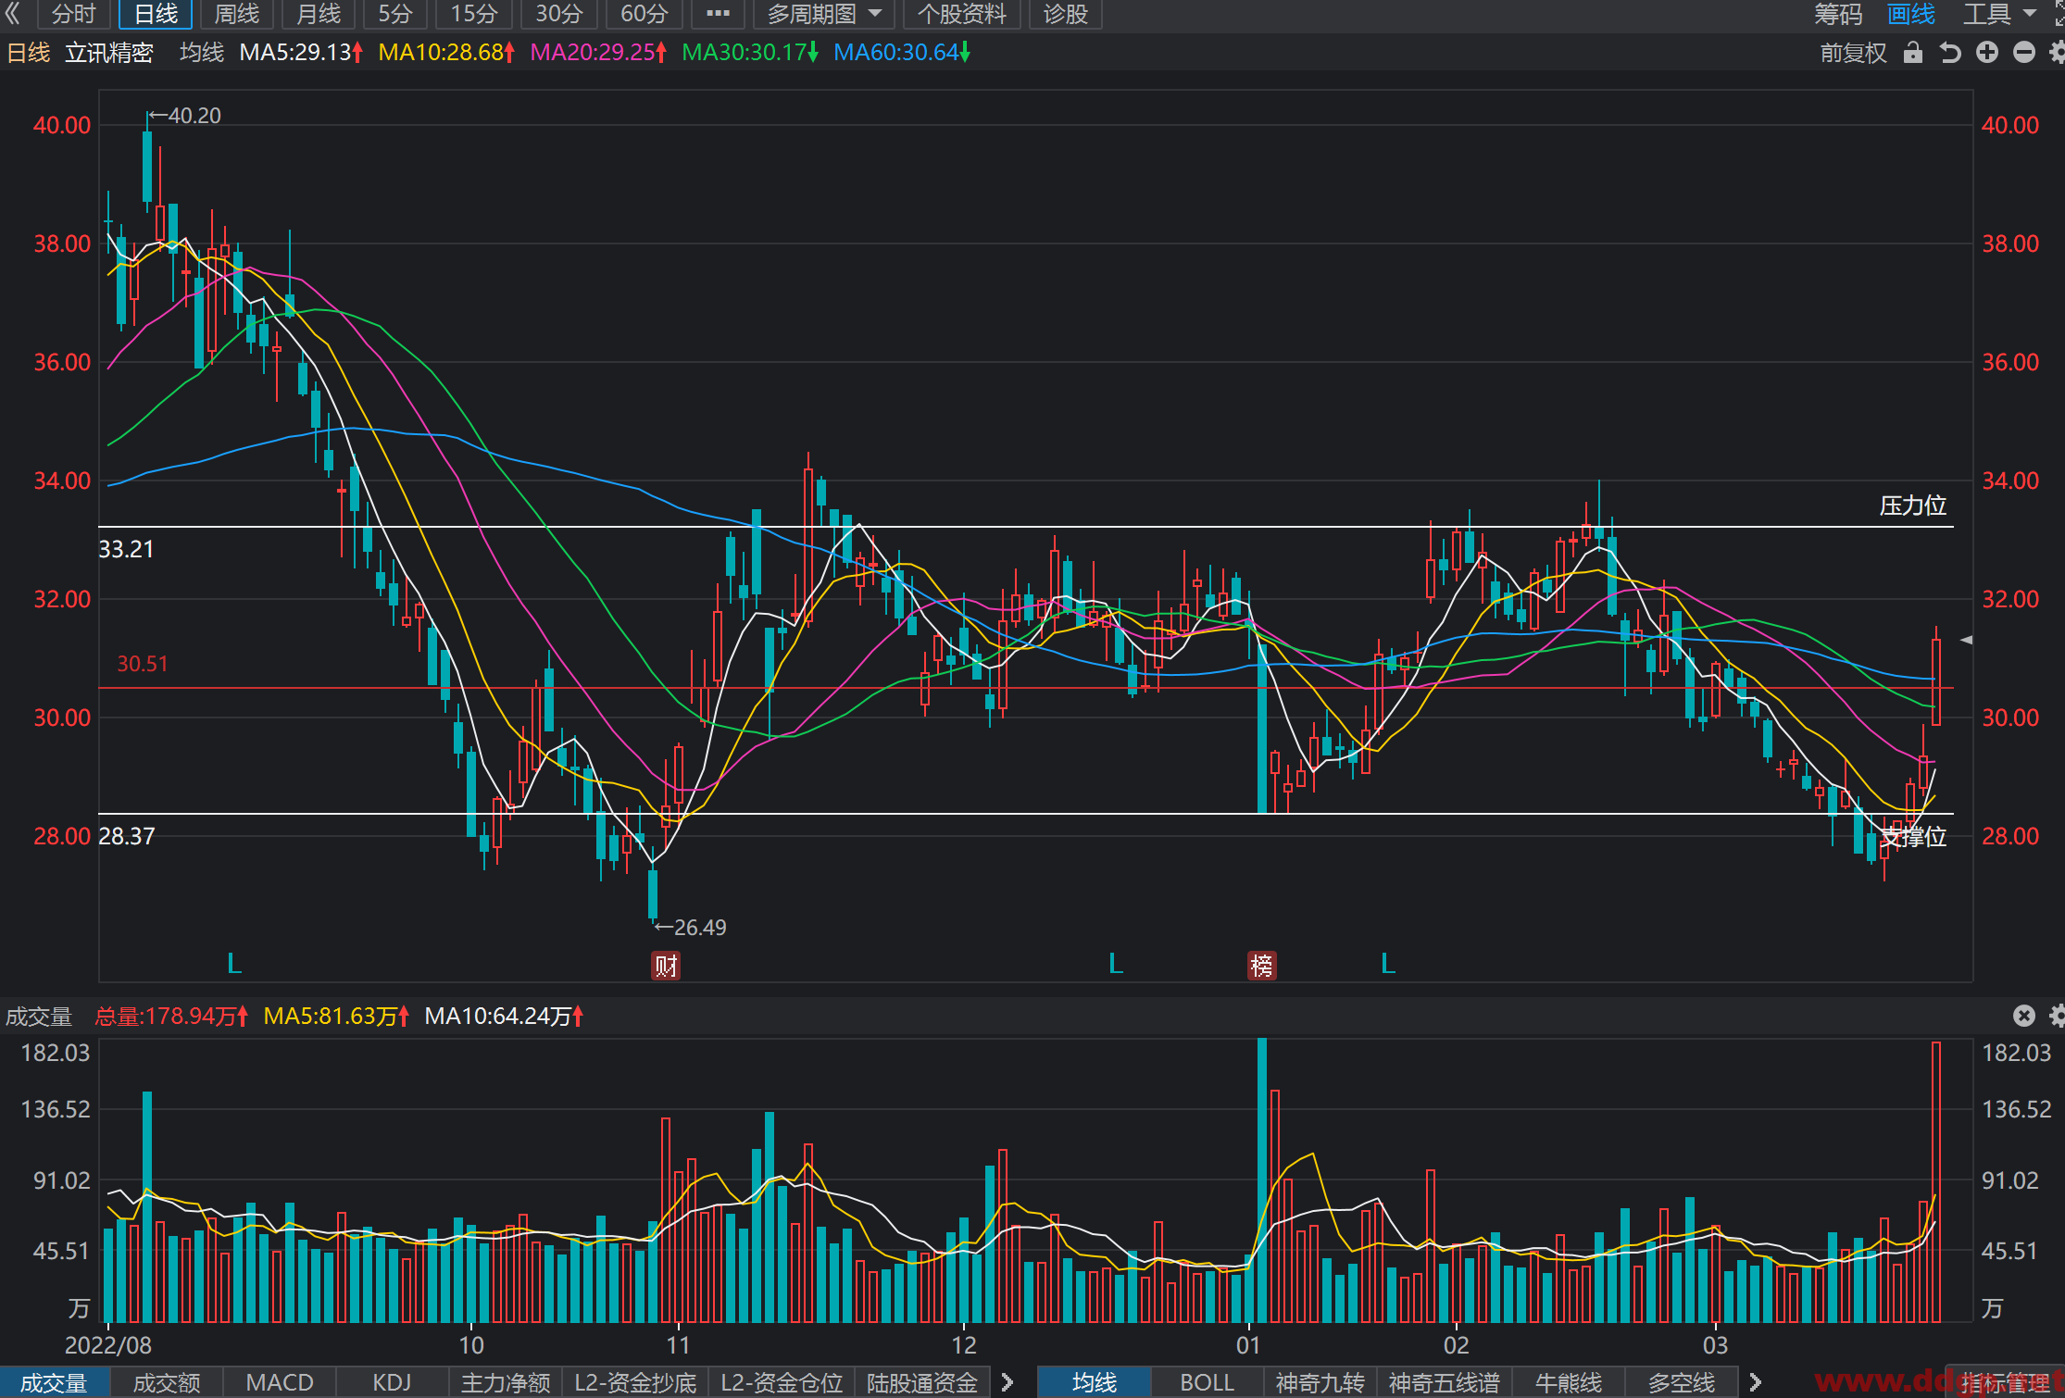Open the 筹码 chip distribution panel
2065x1398 pixels.
[1837, 14]
